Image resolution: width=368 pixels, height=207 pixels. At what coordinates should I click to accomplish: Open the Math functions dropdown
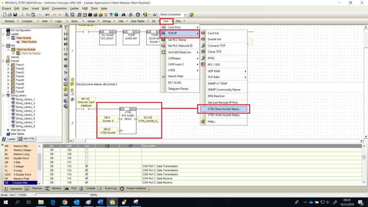point(47,21)
